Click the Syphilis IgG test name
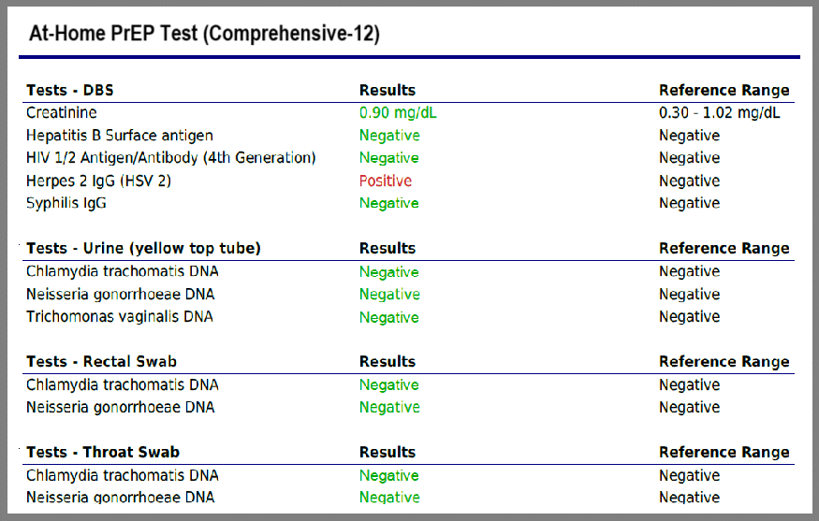Image resolution: width=819 pixels, height=521 pixels. pos(66,203)
